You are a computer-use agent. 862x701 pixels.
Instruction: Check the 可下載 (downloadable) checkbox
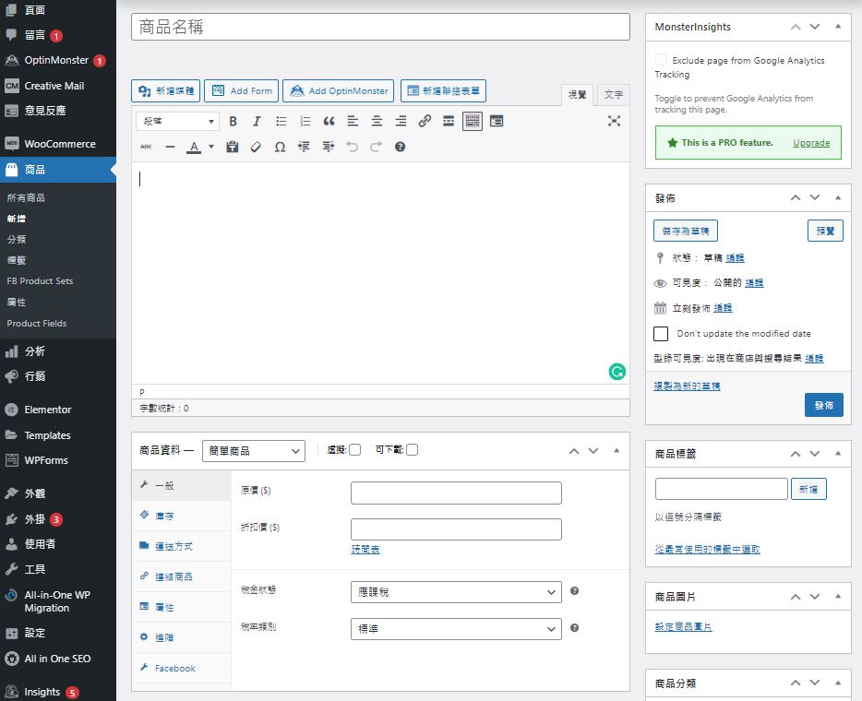[412, 450]
